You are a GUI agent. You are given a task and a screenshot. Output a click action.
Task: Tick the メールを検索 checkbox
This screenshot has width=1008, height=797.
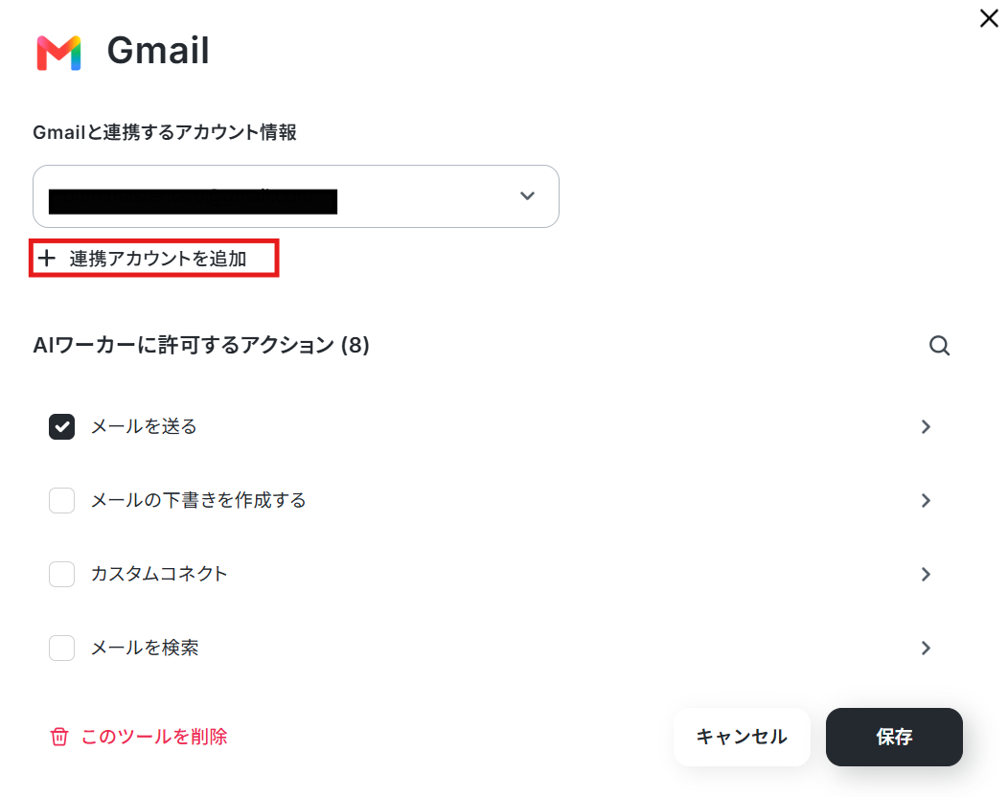click(61, 648)
